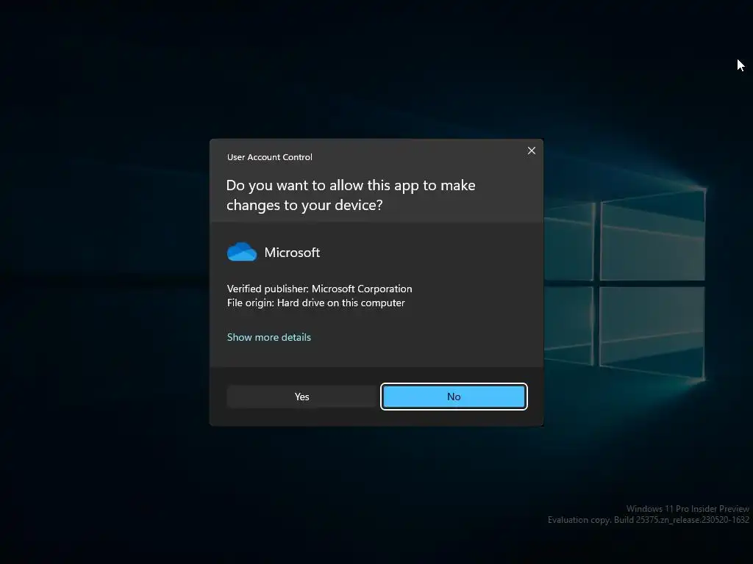Deny the request with the No button
The image size is (753, 564).
[x=454, y=397]
